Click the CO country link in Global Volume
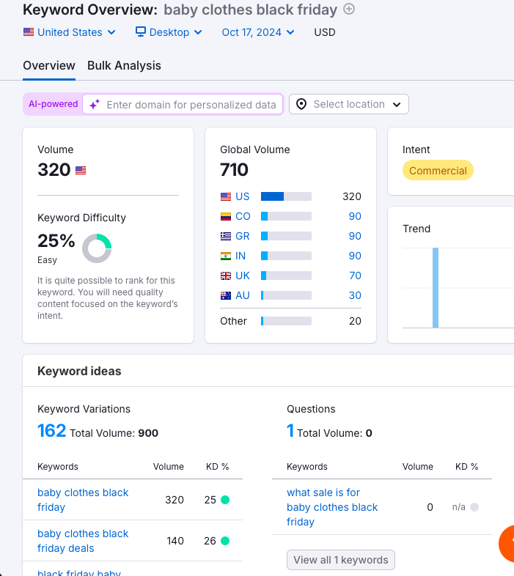The height and width of the screenshot is (576, 514). pyautogui.click(x=243, y=216)
